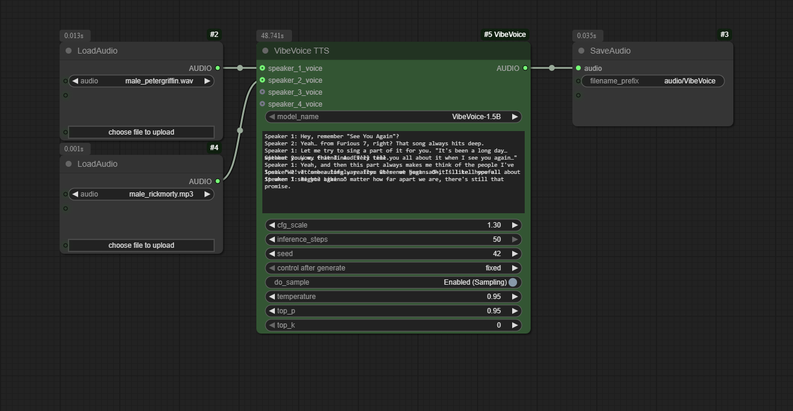793x411 pixels.
Task: Open the model_name selector showing VibeVoice-1.5B
Action: [x=393, y=116]
